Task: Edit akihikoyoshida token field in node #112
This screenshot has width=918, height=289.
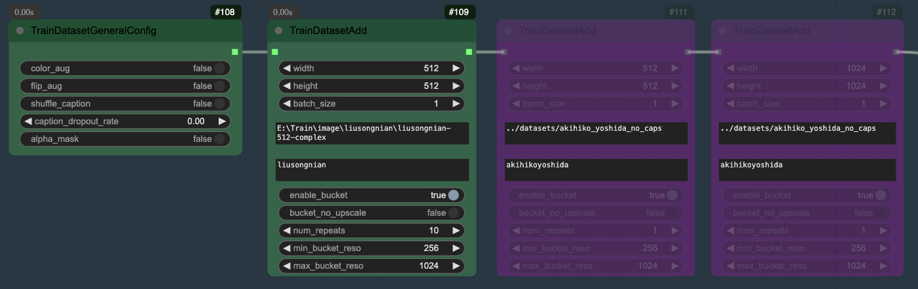Action: (807, 169)
